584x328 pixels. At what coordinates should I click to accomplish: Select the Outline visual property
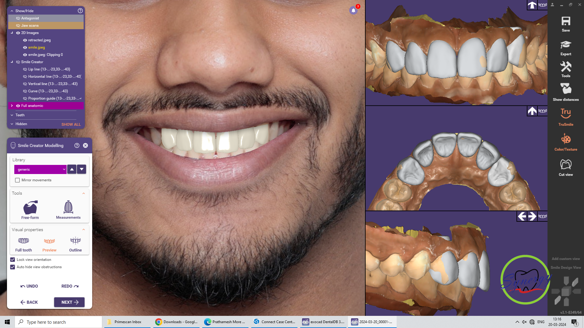coord(75,244)
